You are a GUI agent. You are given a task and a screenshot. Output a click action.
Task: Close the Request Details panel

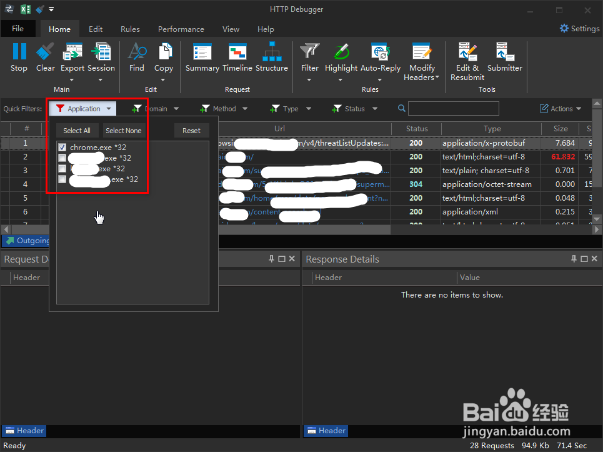(x=292, y=259)
